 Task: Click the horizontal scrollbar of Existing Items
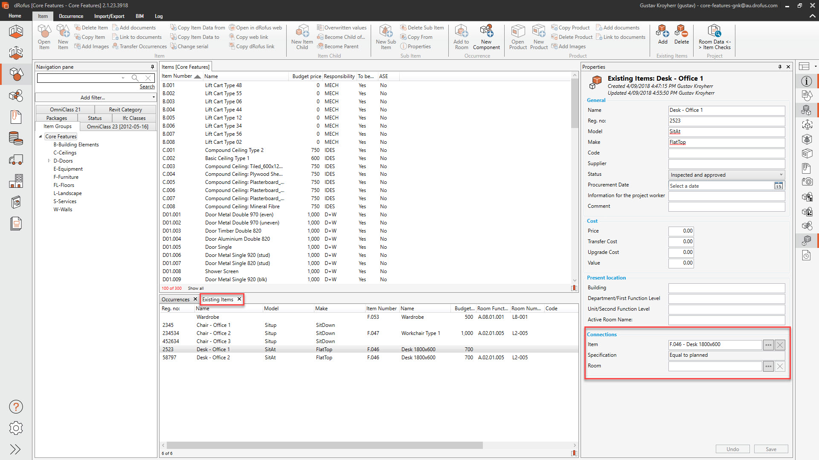(x=324, y=445)
